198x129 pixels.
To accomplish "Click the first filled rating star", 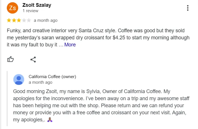I will (9, 20).
